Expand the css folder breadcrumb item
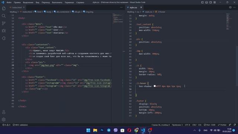Screen dimensions: 238x134 pyautogui.click(x=138, y=12)
